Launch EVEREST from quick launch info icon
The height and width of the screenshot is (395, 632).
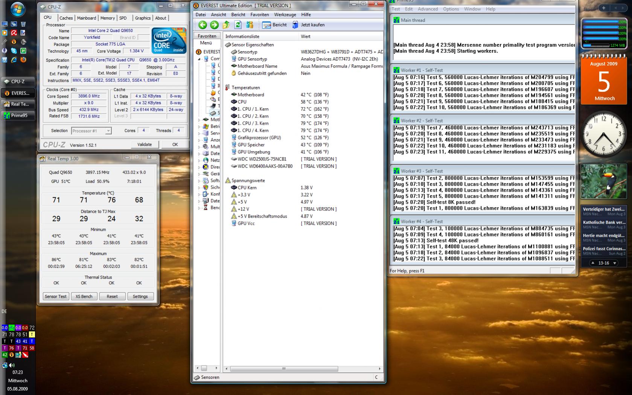tap(14, 42)
